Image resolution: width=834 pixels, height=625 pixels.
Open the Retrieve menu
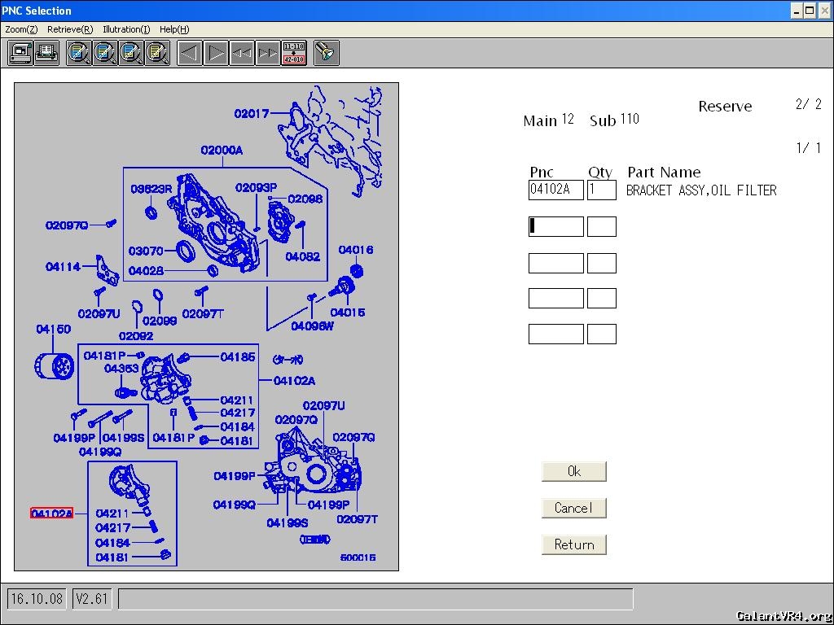[x=70, y=29]
